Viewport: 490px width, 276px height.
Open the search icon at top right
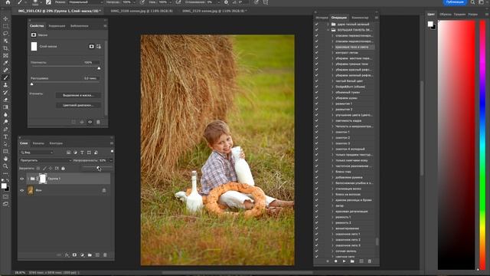click(x=473, y=2)
